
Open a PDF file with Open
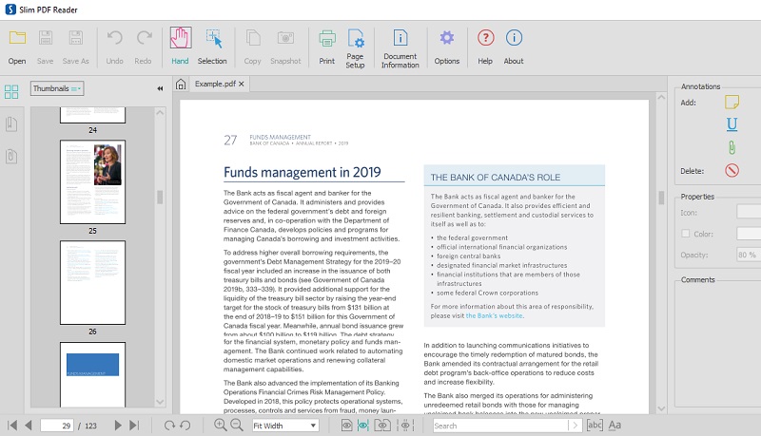pyautogui.click(x=17, y=47)
